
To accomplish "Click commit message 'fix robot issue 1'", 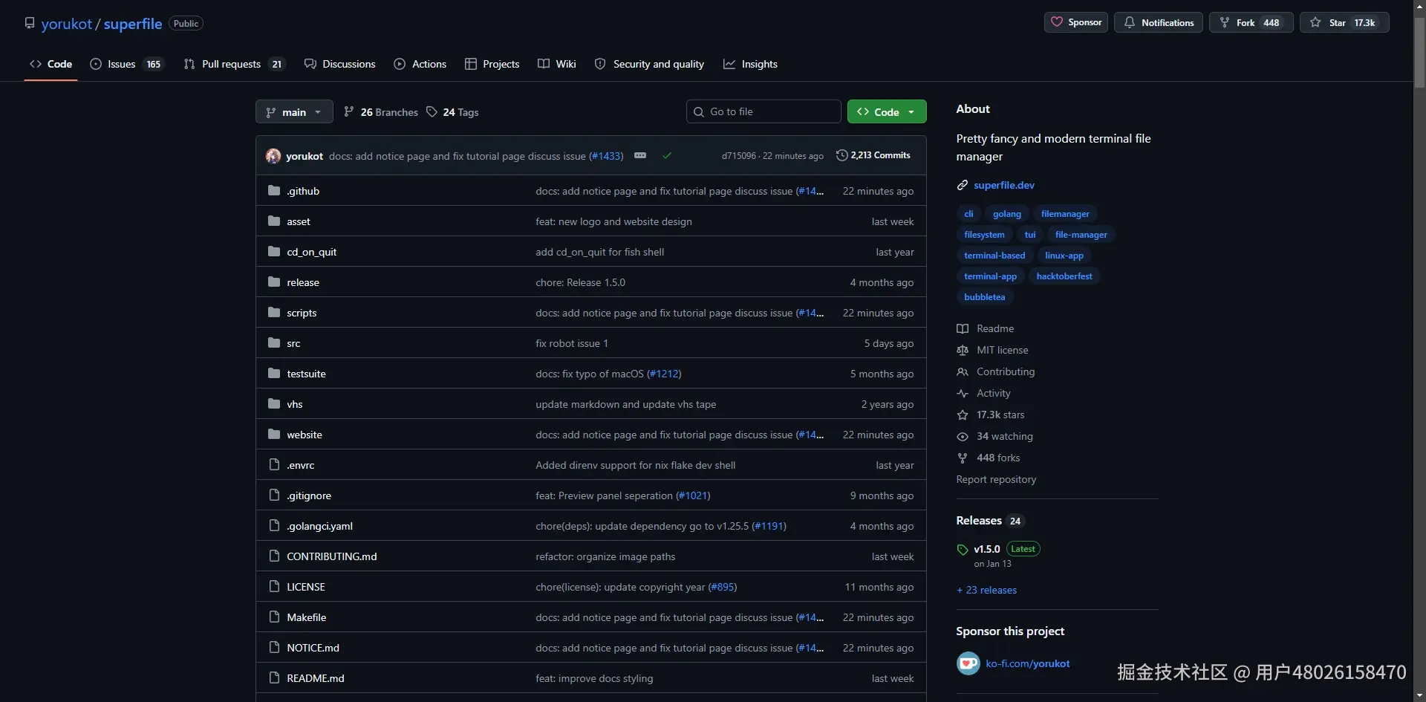I will point(572,343).
